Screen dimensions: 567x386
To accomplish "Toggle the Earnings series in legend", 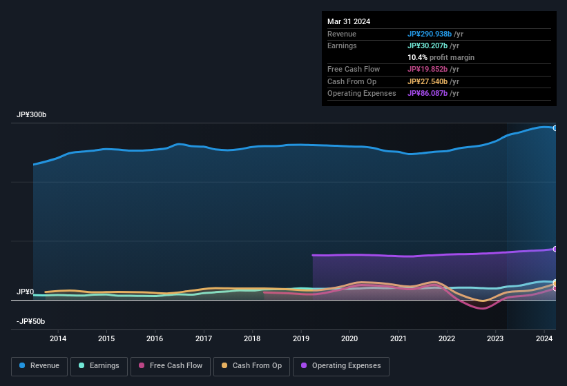I will coord(99,365).
